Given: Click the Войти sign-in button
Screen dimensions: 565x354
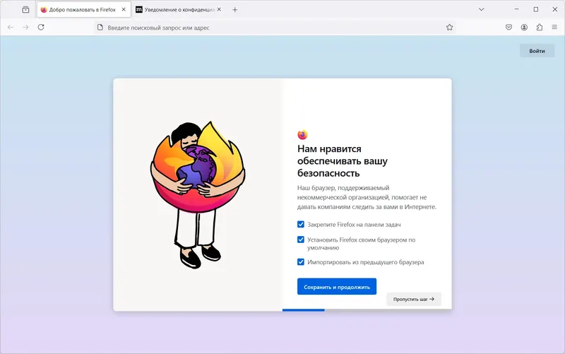Looking at the screenshot, I should pyautogui.click(x=537, y=51).
